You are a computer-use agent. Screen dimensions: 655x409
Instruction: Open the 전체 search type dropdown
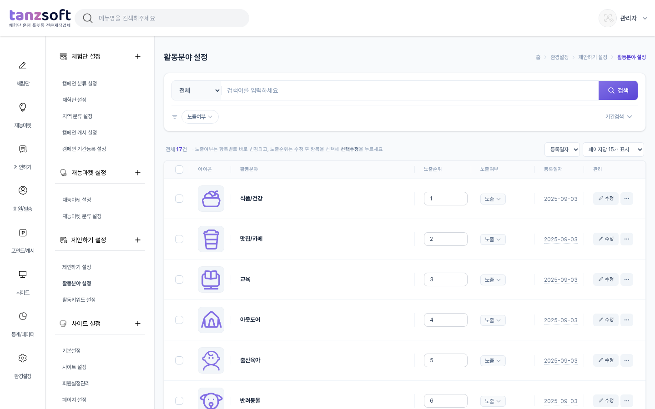pos(196,90)
